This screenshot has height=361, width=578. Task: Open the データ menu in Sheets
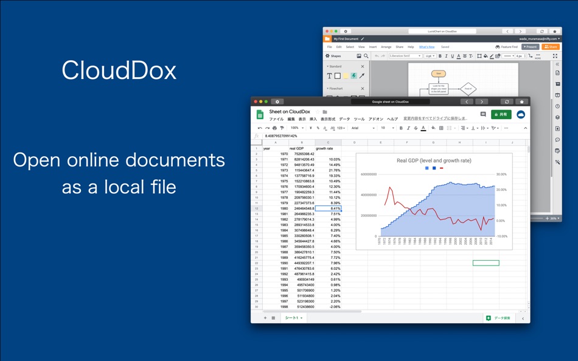click(x=344, y=119)
